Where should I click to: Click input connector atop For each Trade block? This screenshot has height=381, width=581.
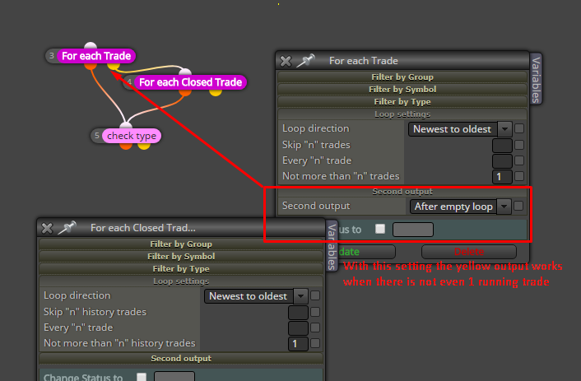(91, 46)
